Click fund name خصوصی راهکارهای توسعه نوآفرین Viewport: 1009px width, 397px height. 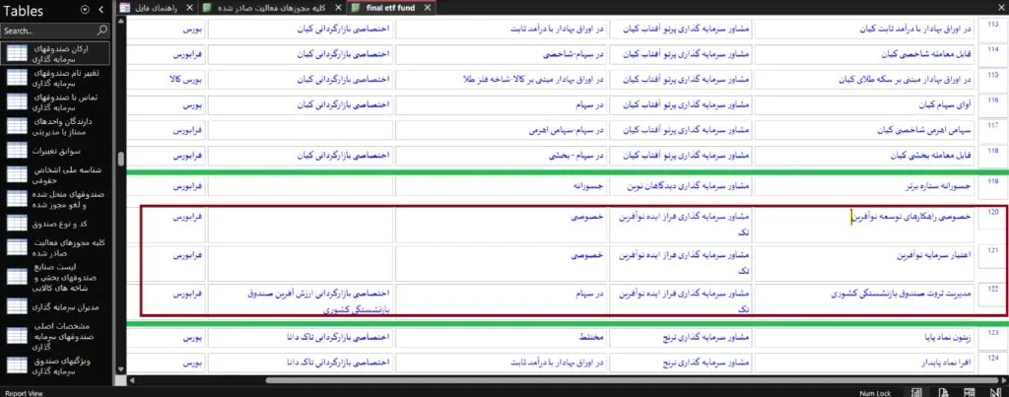click(x=911, y=218)
